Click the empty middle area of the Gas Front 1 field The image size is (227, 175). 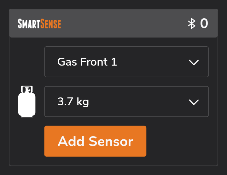click(x=151, y=62)
